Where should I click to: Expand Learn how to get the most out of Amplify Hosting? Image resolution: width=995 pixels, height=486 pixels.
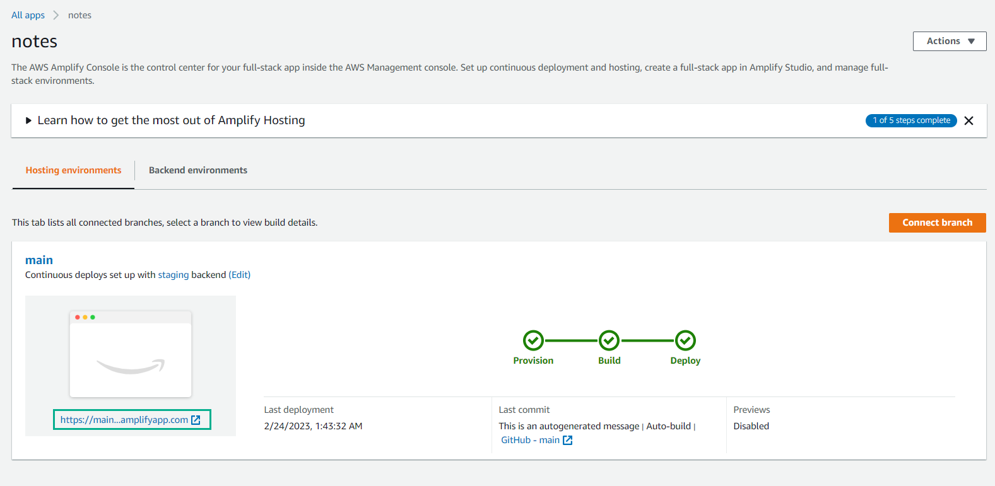[x=165, y=120]
